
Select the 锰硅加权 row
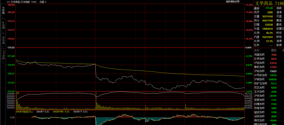[x=269, y=112]
